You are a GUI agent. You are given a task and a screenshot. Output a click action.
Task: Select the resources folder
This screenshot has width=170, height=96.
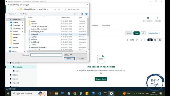[x=34, y=24]
